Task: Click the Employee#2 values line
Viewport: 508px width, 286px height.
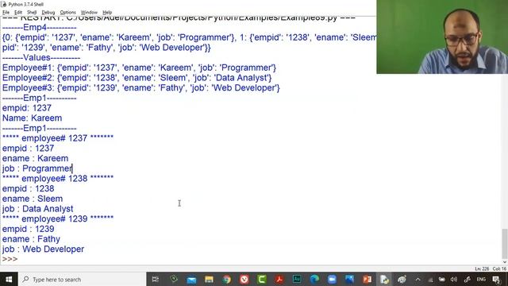Action: tap(137, 78)
